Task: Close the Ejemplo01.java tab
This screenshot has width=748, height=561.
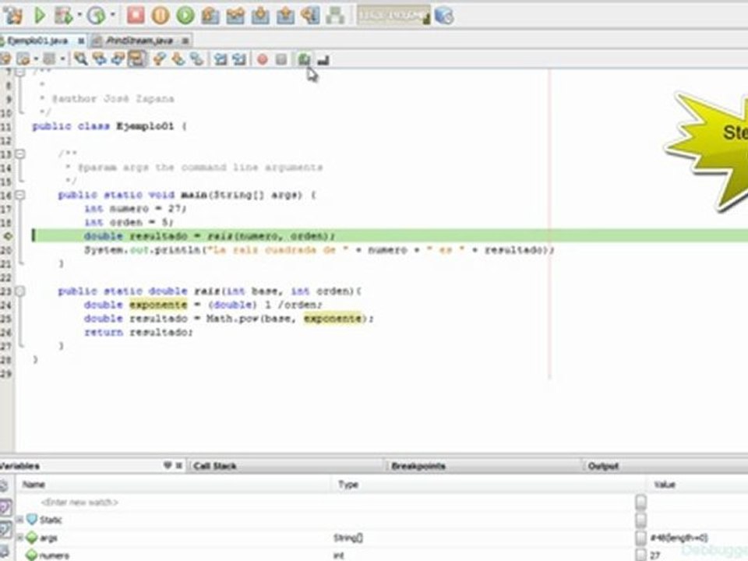Action: pos(81,41)
